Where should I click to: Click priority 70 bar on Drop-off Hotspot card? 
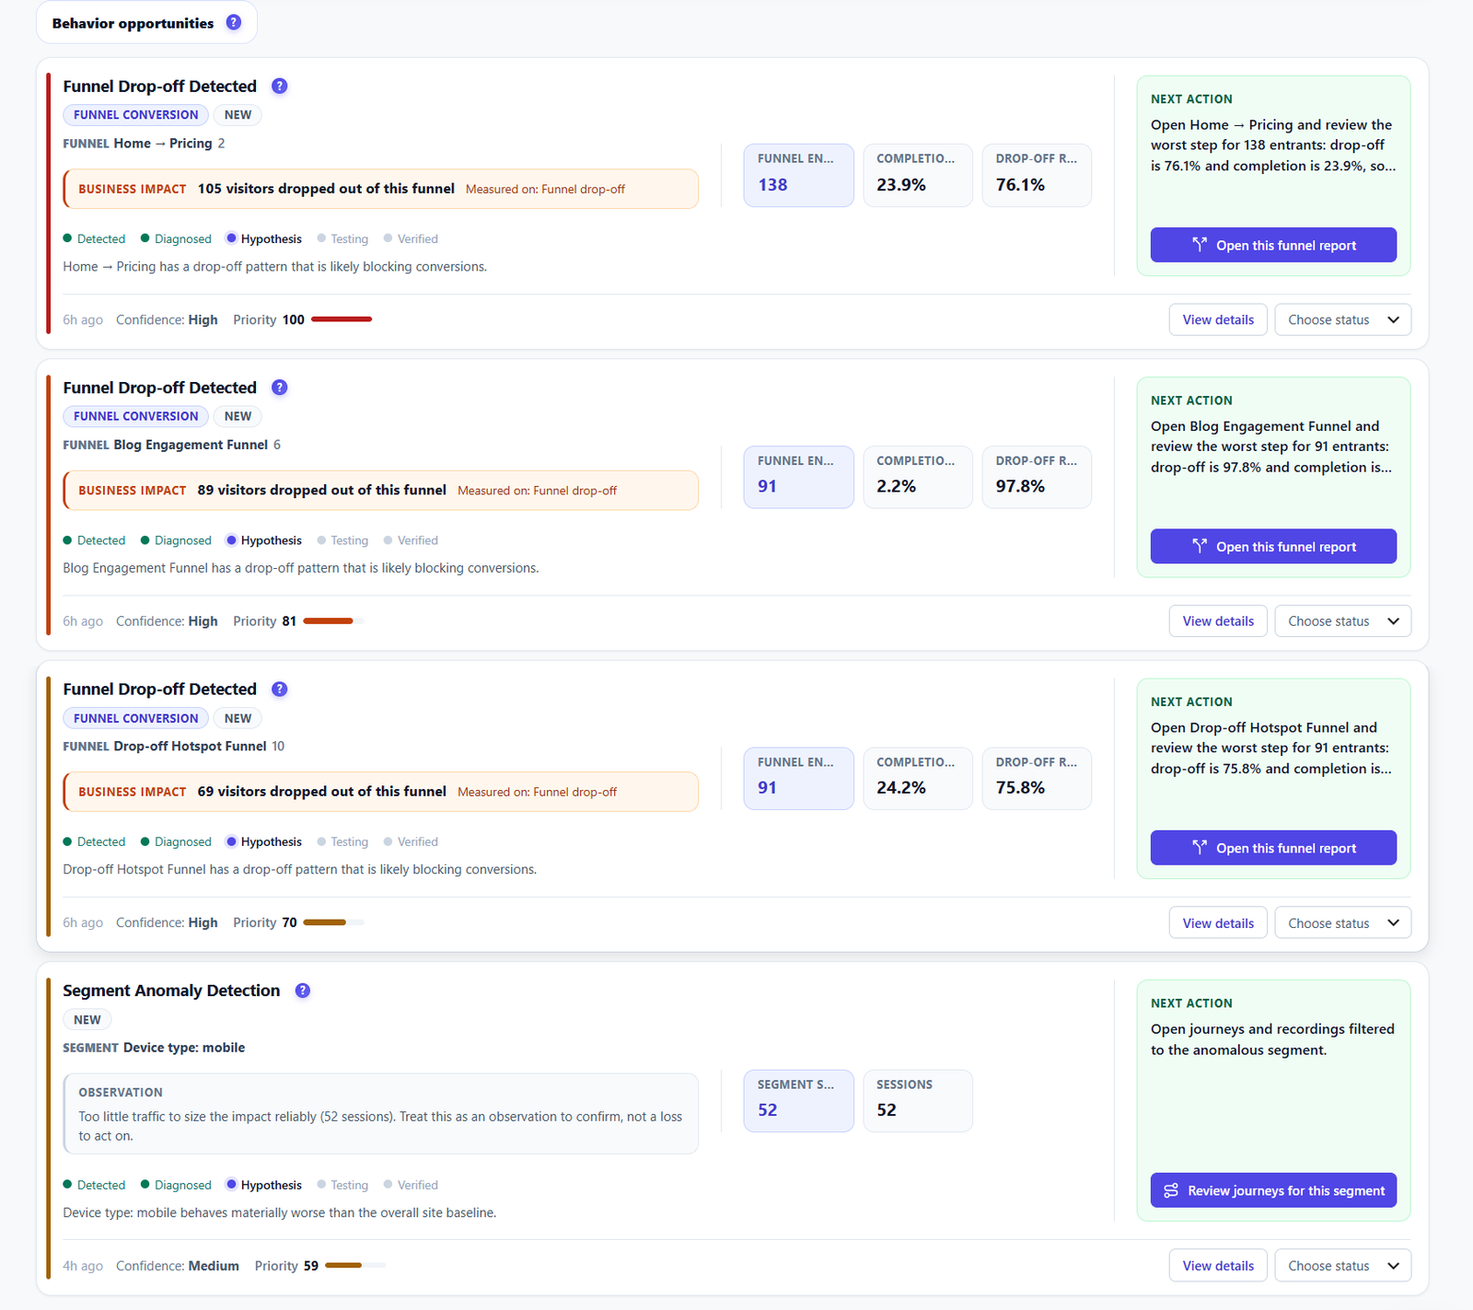pyautogui.click(x=333, y=922)
